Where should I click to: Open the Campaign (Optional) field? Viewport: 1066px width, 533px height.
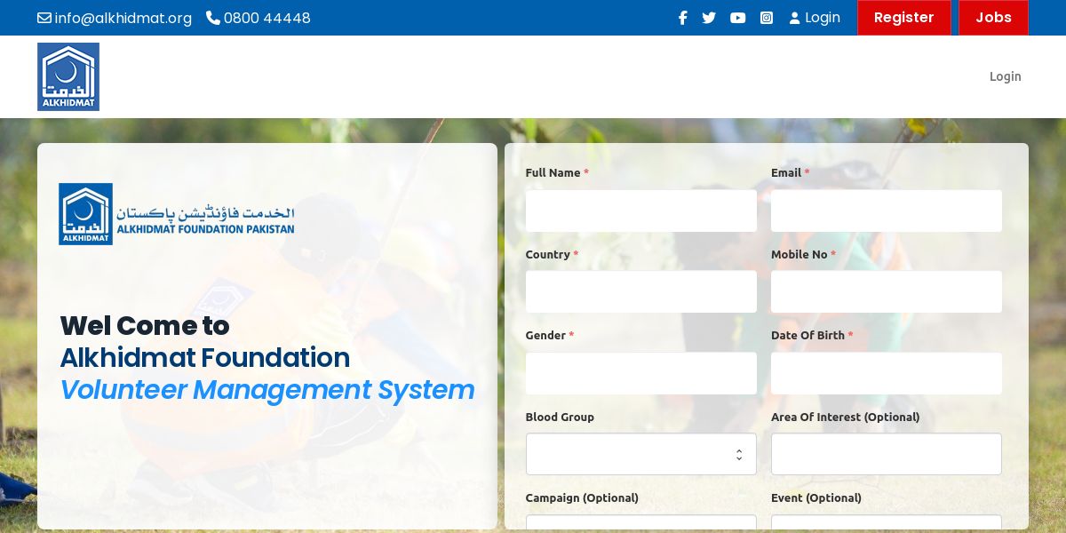[x=641, y=523]
